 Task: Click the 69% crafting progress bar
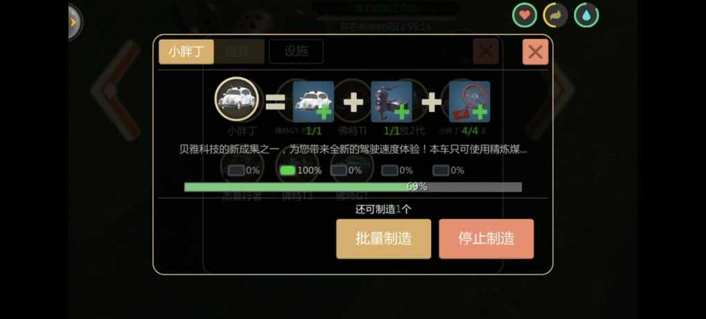point(353,187)
